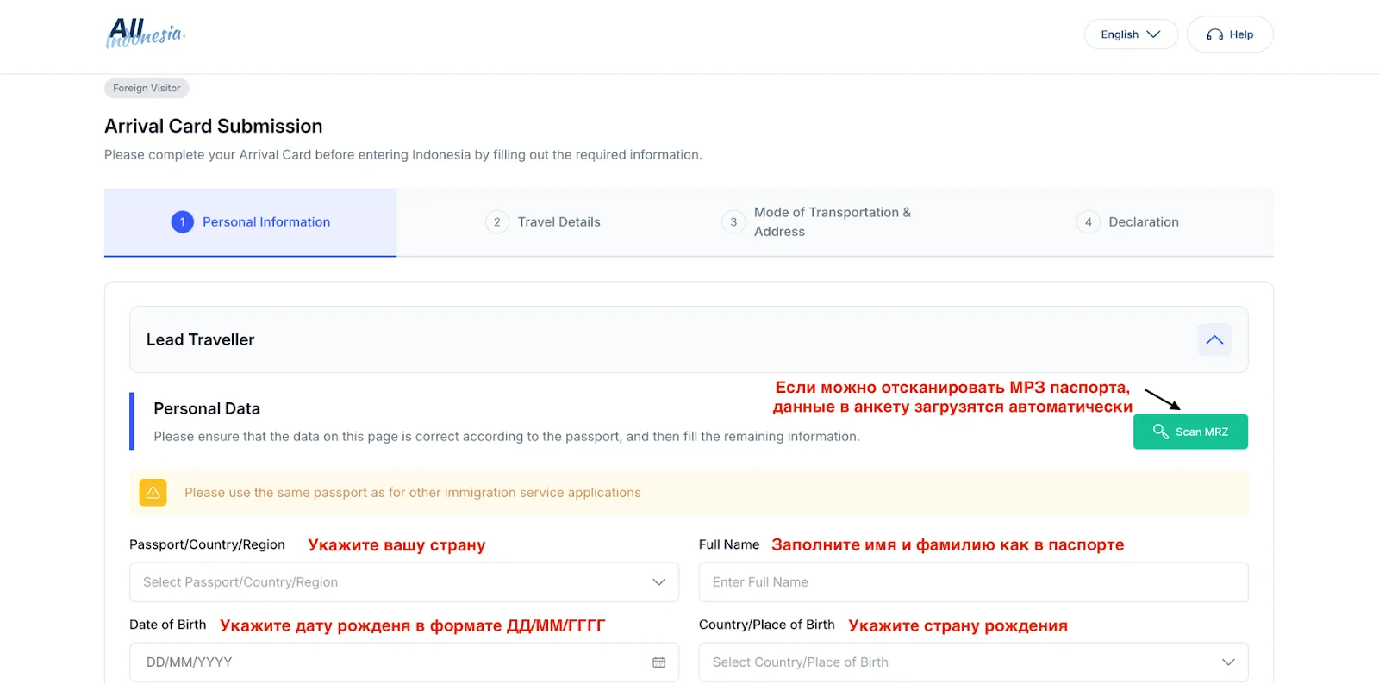Click the step 3 number circle
The width and height of the screenshot is (1379, 684).
point(733,222)
